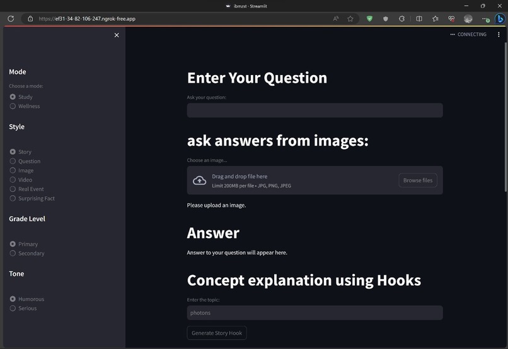Click the drag and drop file area
The width and height of the screenshot is (508, 349).
coord(315,180)
